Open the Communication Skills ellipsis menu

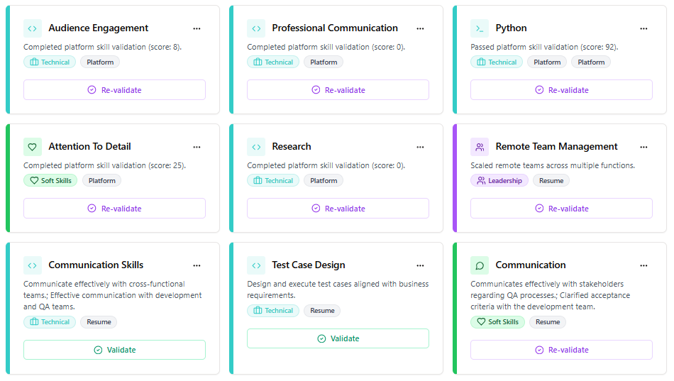click(x=197, y=265)
